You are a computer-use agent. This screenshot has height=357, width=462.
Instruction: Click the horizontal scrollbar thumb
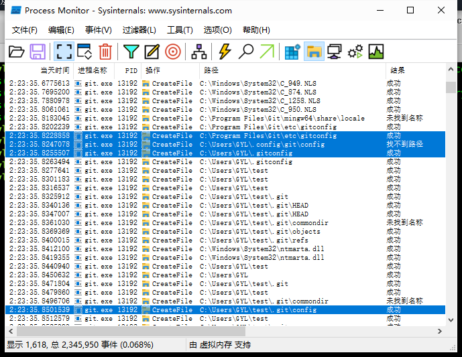pos(131,332)
